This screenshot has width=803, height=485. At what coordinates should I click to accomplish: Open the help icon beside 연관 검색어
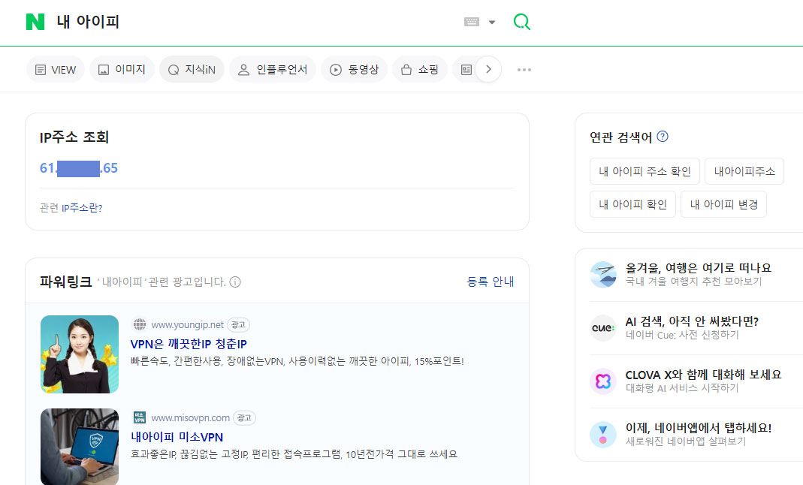pos(662,135)
